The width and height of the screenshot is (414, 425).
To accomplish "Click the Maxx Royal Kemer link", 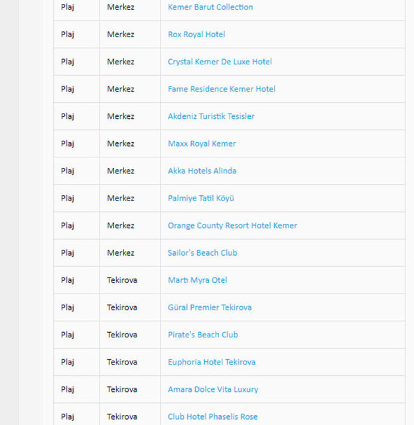I will point(202,143).
